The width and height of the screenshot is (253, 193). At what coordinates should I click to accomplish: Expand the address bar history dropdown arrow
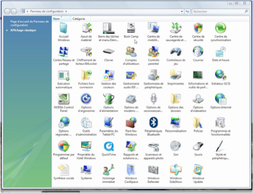coord(182,12)
